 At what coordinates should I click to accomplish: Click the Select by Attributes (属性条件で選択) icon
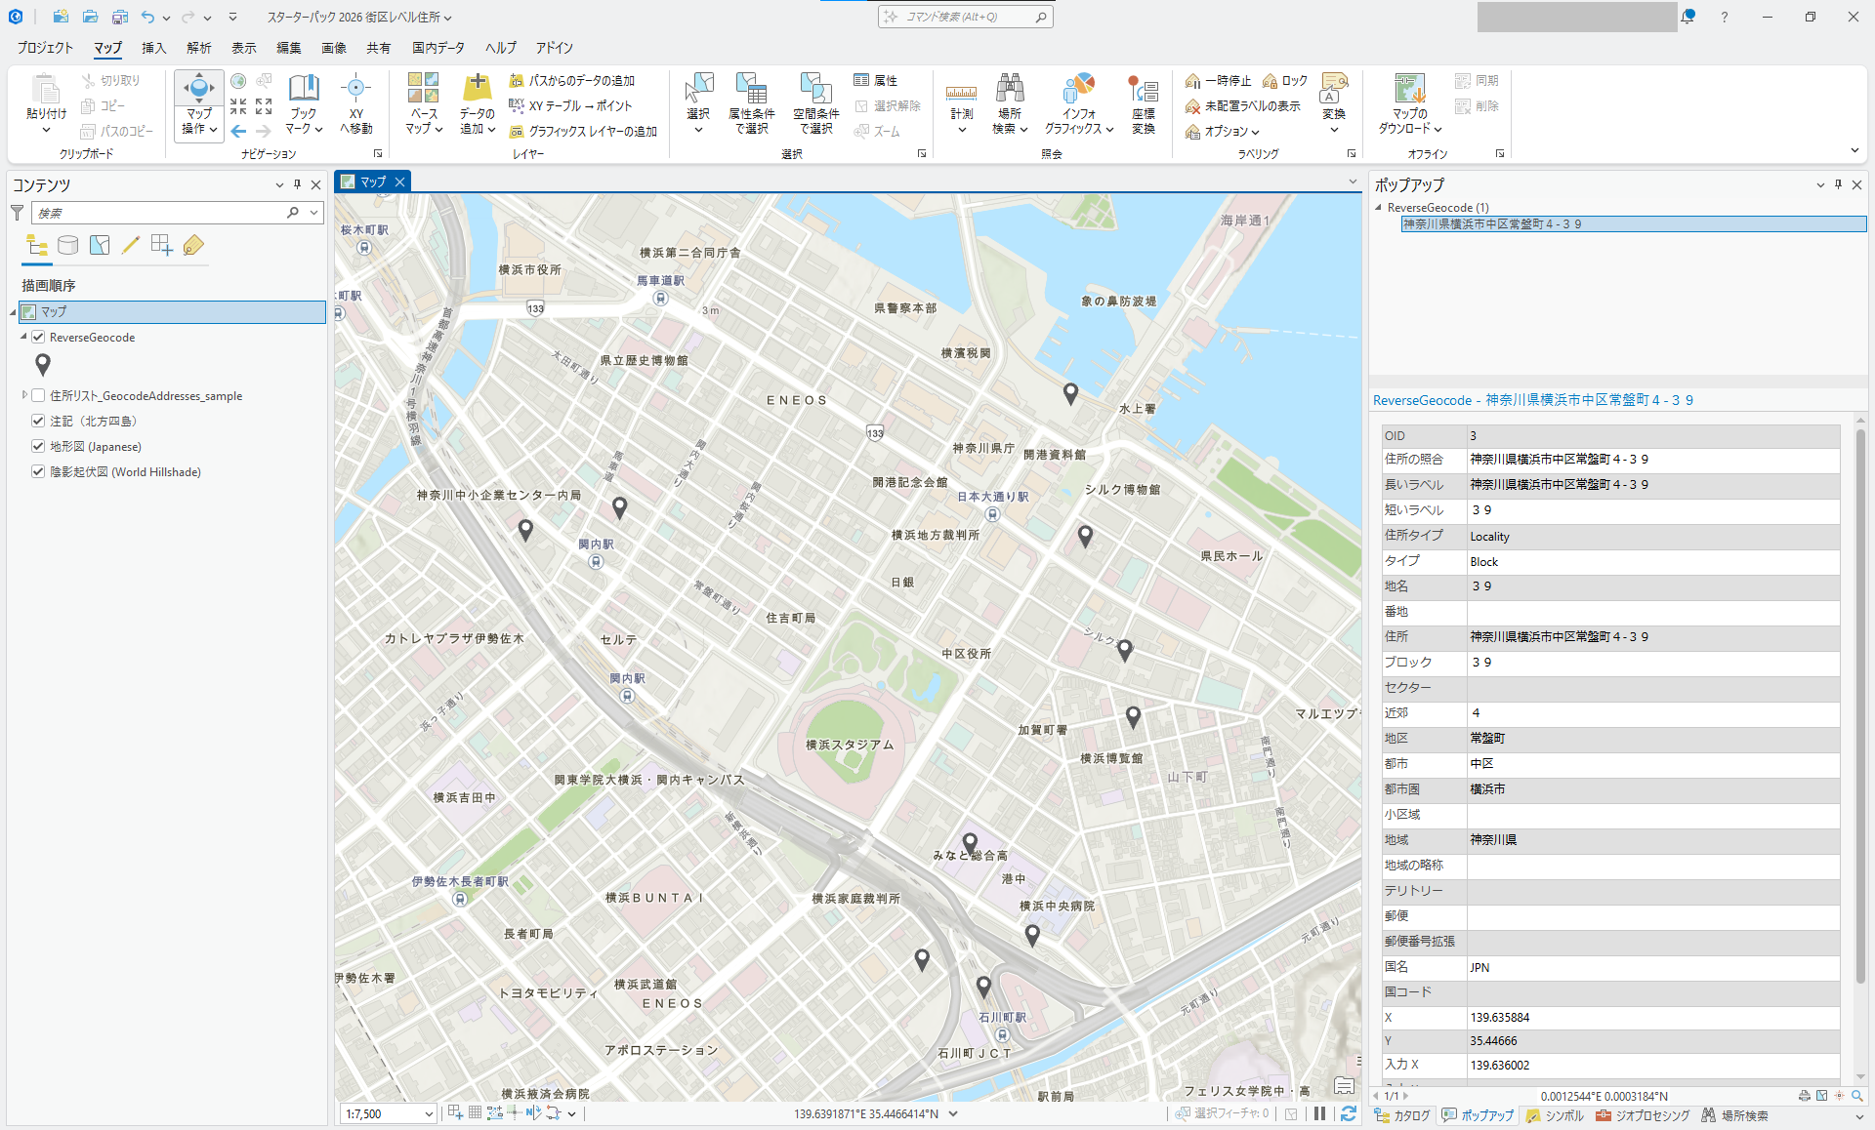(751, 89)
